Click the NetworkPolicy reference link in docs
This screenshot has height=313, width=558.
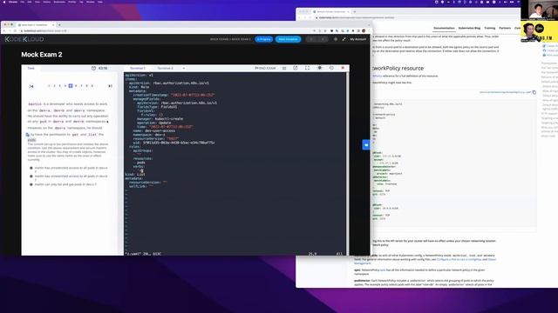point(377,76)
